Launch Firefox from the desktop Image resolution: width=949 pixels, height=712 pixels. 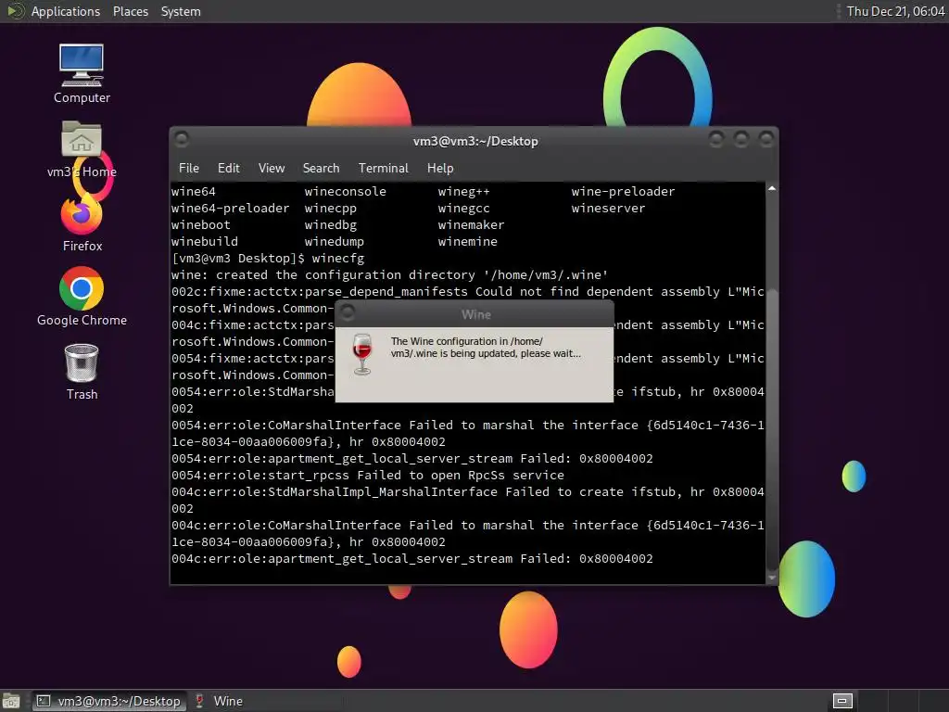[82, 224]
